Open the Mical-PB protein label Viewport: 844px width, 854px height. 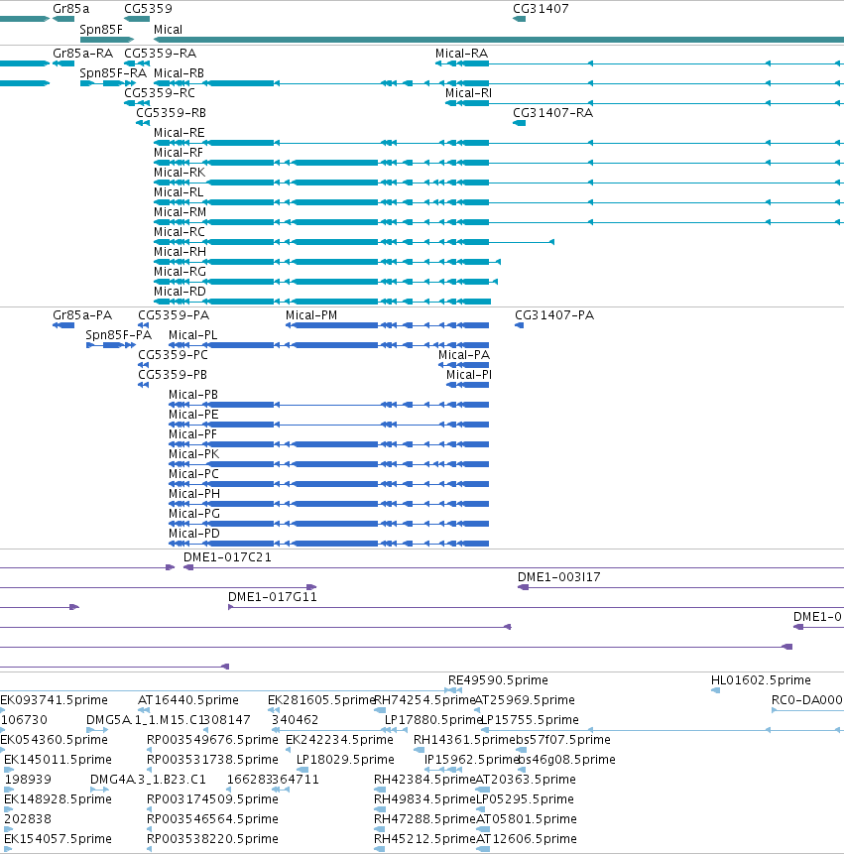pyautogui.click(x=193, y=395)
